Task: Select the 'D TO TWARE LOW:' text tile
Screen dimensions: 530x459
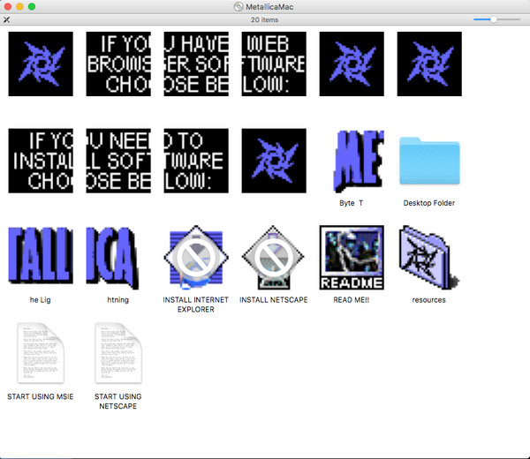Action: click(196, 161)
